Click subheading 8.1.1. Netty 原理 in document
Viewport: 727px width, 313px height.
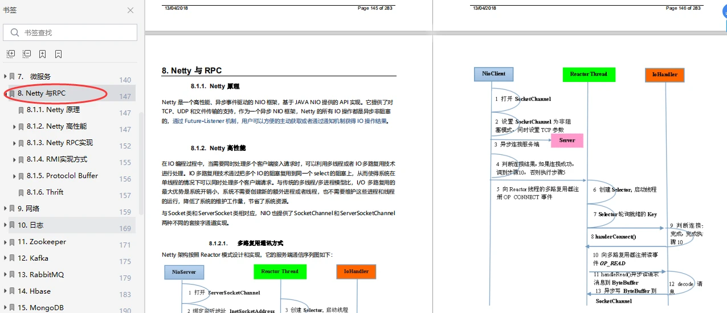(x=215, y=87)
